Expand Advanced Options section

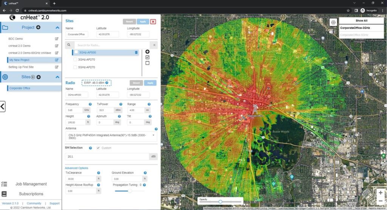(76, 168)
